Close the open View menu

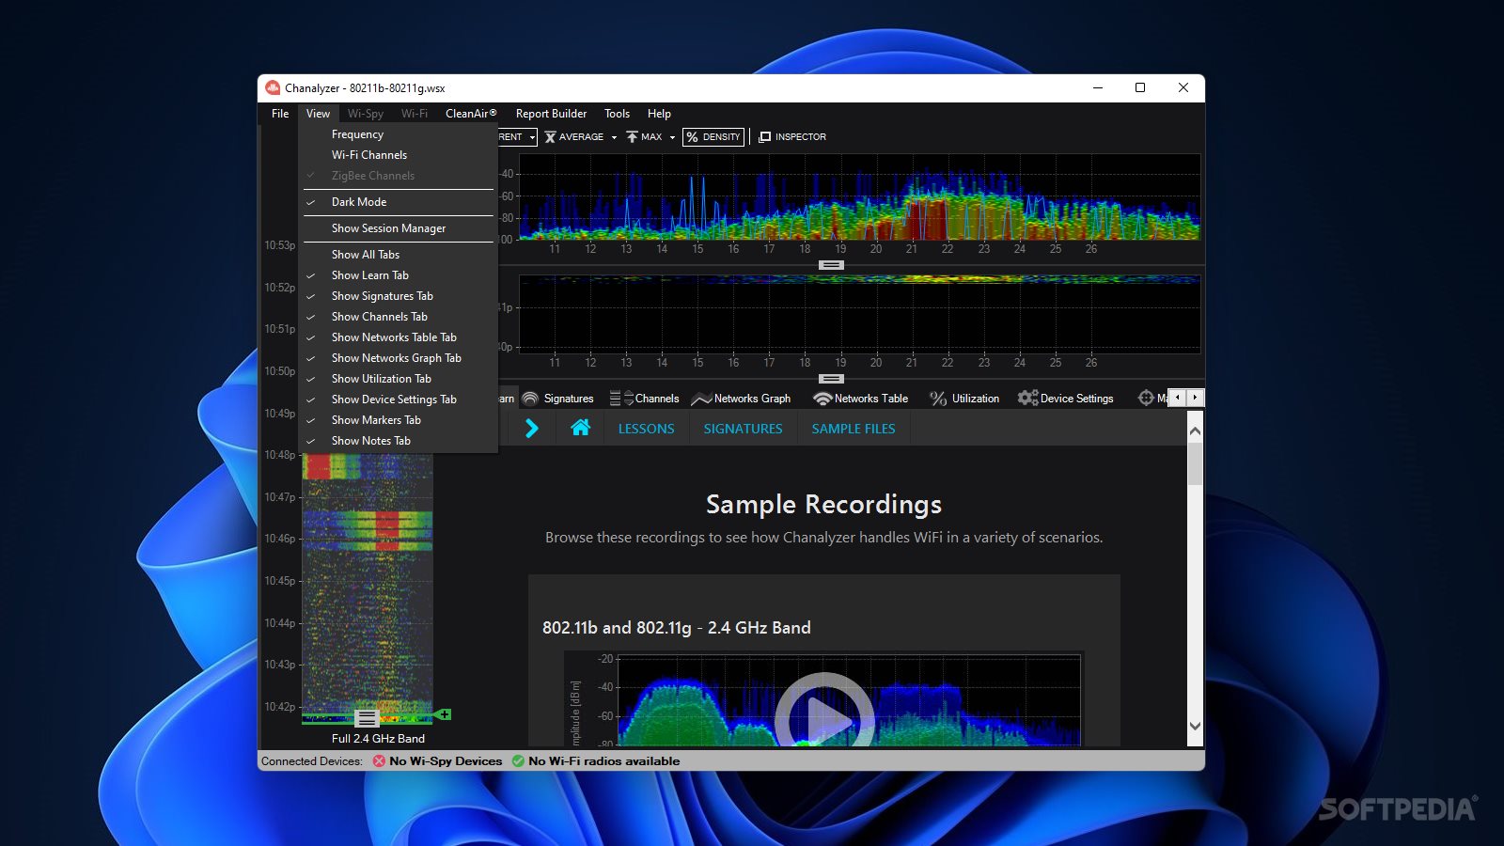point(318,114)
